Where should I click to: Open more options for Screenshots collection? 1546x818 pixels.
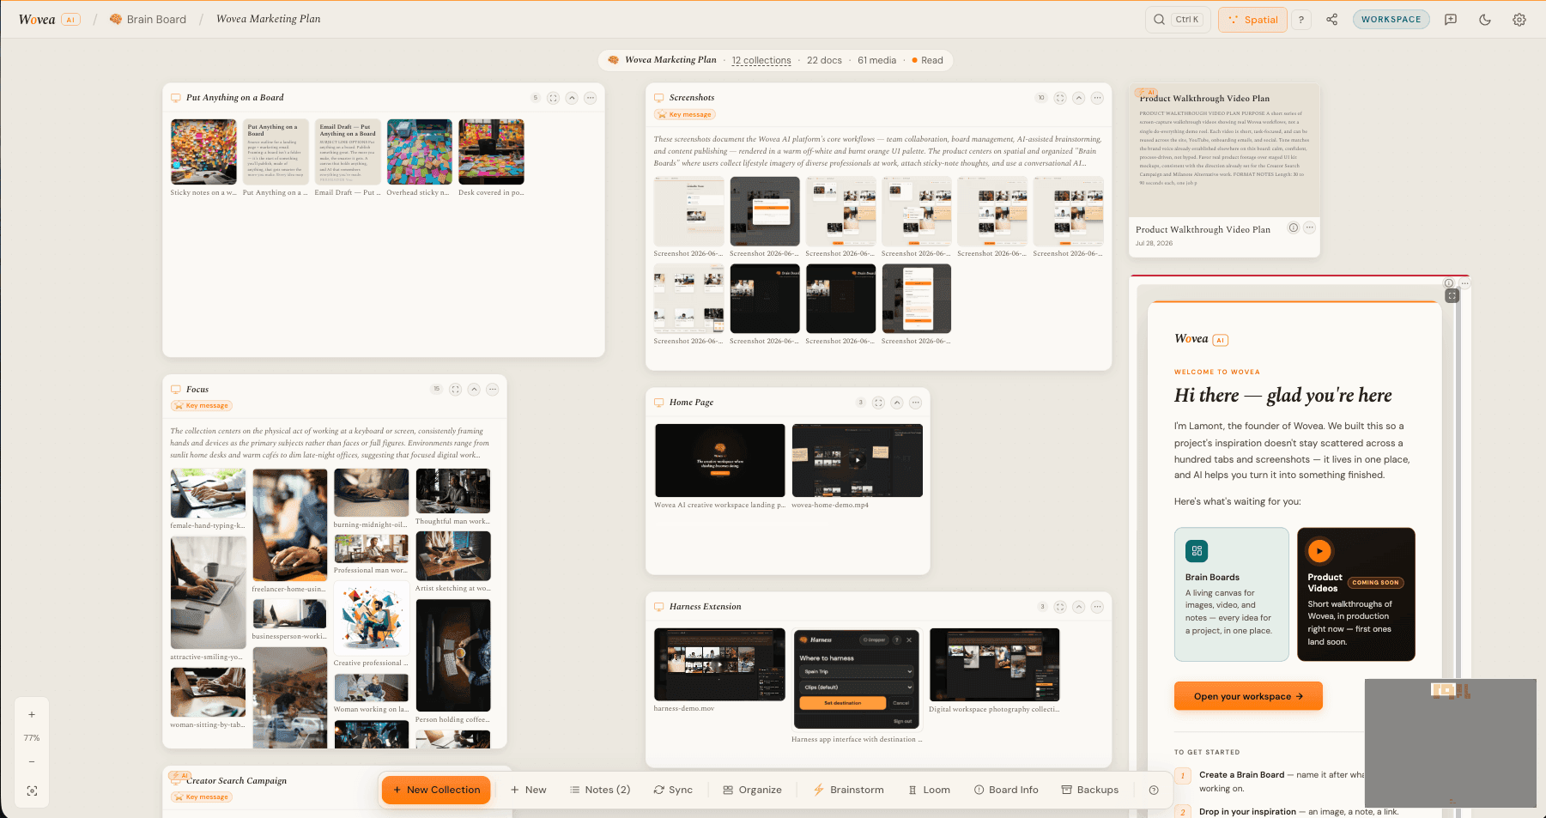1097,98
